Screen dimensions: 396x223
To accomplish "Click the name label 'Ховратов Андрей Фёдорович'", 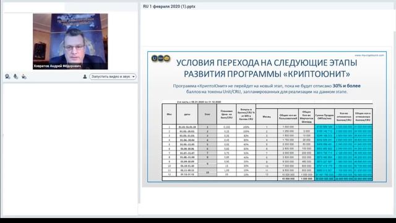I will tap(58, 66).
